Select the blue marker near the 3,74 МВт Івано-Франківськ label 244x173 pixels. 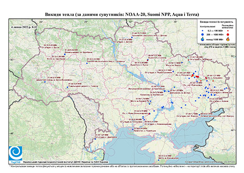[x=45, y=82]
